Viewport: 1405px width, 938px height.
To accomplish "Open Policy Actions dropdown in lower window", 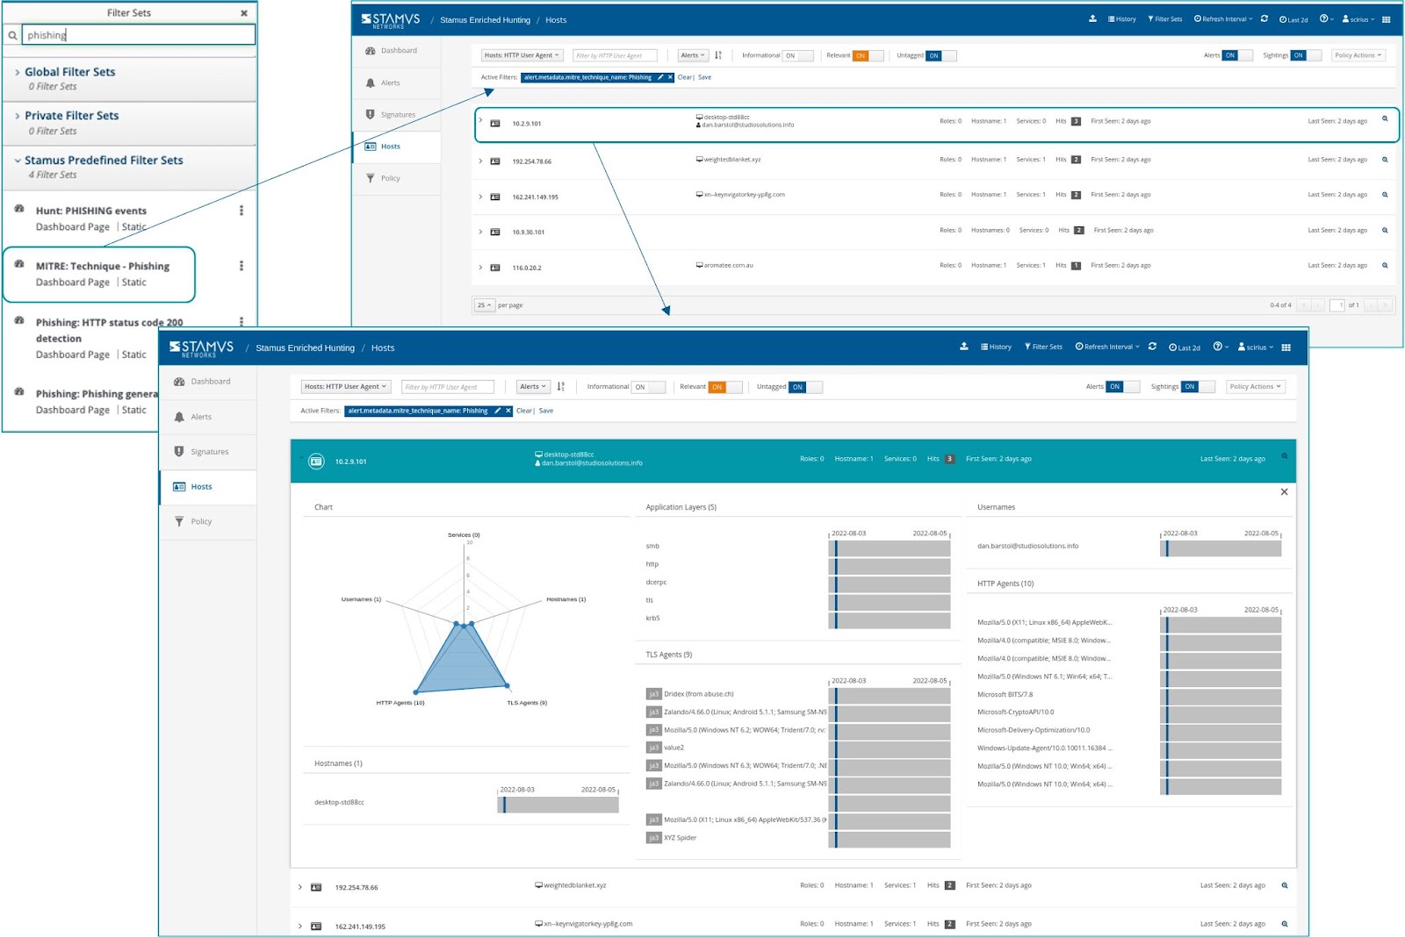I will coord(1255,386).
